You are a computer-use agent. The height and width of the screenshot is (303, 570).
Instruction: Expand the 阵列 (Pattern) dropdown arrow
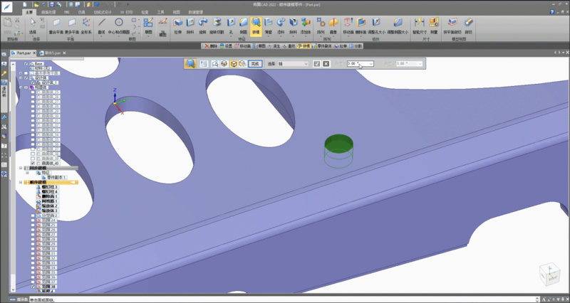(321, 37)
